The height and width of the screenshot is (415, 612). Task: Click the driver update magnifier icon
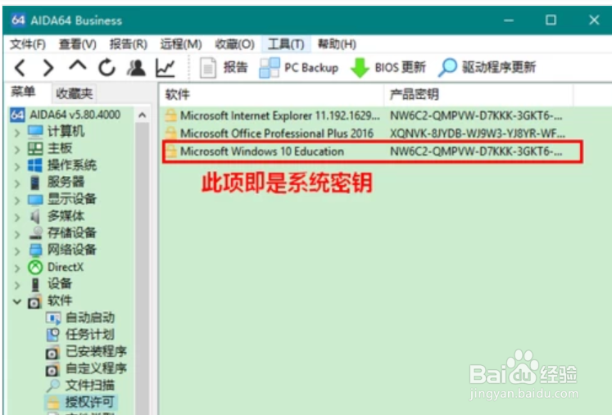point(447,67)
